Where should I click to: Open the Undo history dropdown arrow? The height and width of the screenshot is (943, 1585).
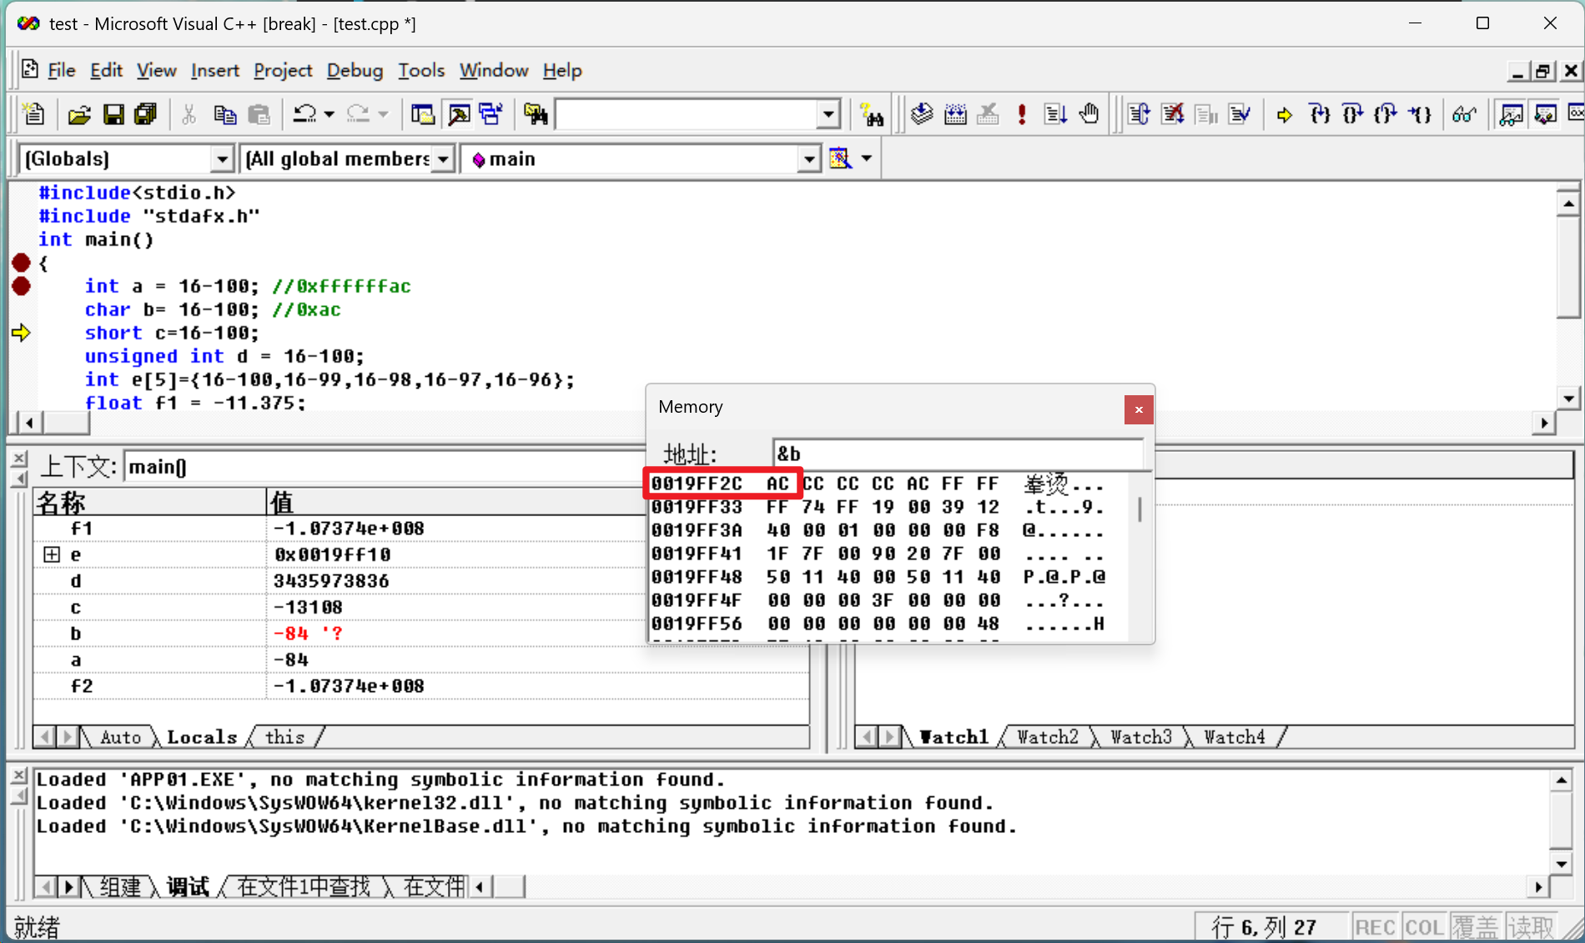(x=330, y=114)
